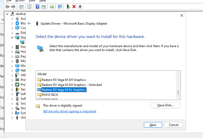Click the blue Help question-mark toolbar icon
The width and height of the screenshot is (203, 138).
tap(37, 7)
